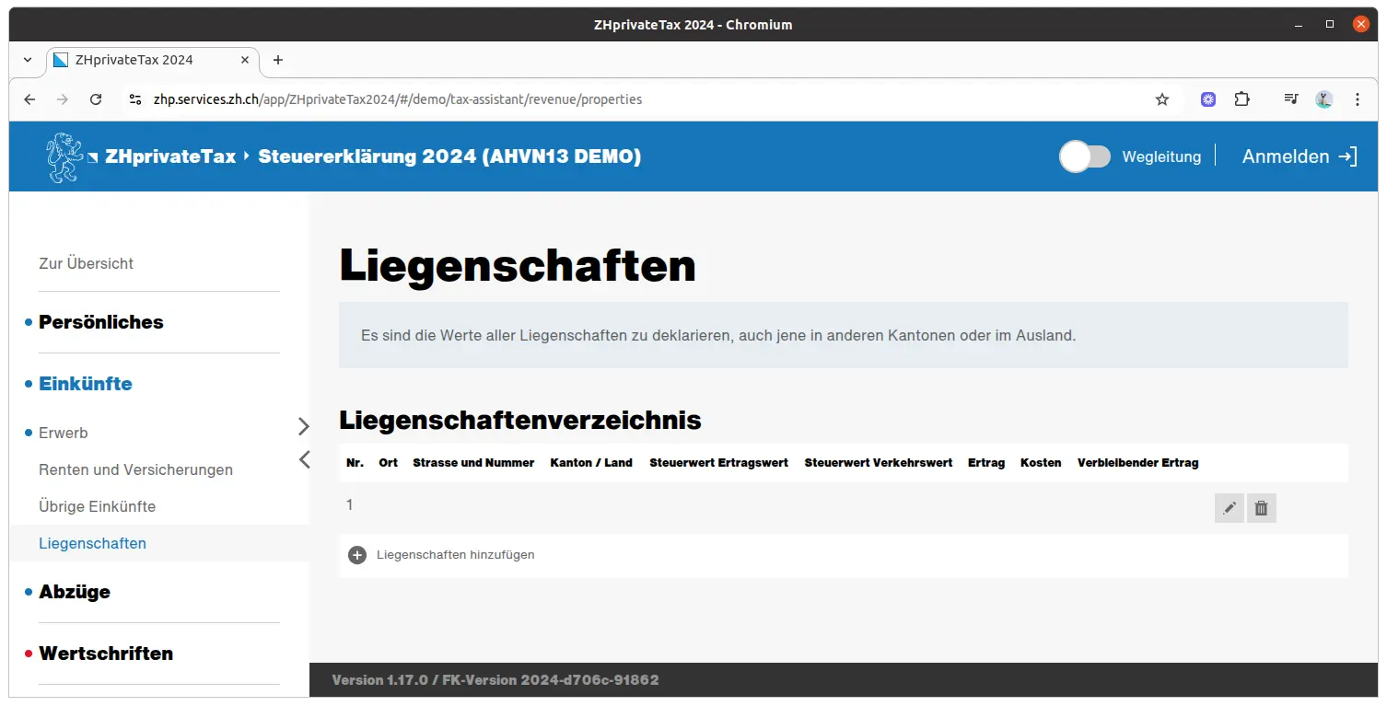Open the Chromium three-dot menu
1387x706 pixels.
pyautogui.click(x=1358, y=99)
